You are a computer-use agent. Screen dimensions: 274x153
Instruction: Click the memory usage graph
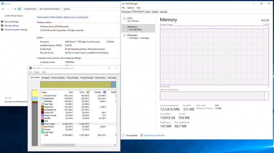tap(215, 55)
